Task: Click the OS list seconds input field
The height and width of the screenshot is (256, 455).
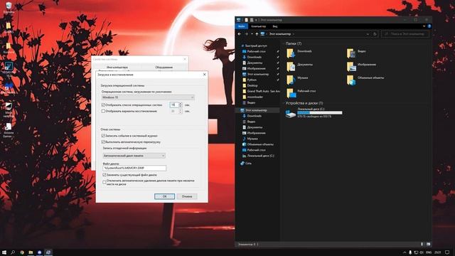Action: click(x=174, y=105)
